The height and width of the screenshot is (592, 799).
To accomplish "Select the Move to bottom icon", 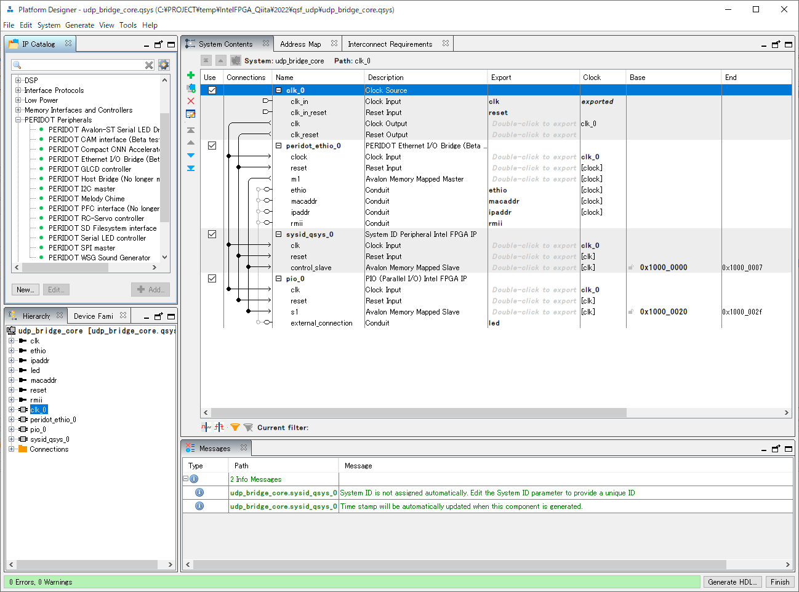I will 190,168.
